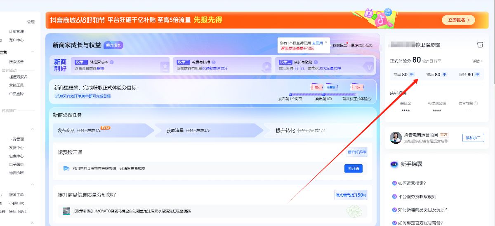Open 发货中心 in the sidebar
This screenshot has height=226, width=495.
pos(16,148)
